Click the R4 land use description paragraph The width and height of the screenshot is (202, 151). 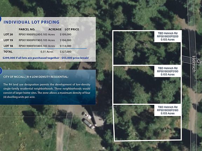47,91
